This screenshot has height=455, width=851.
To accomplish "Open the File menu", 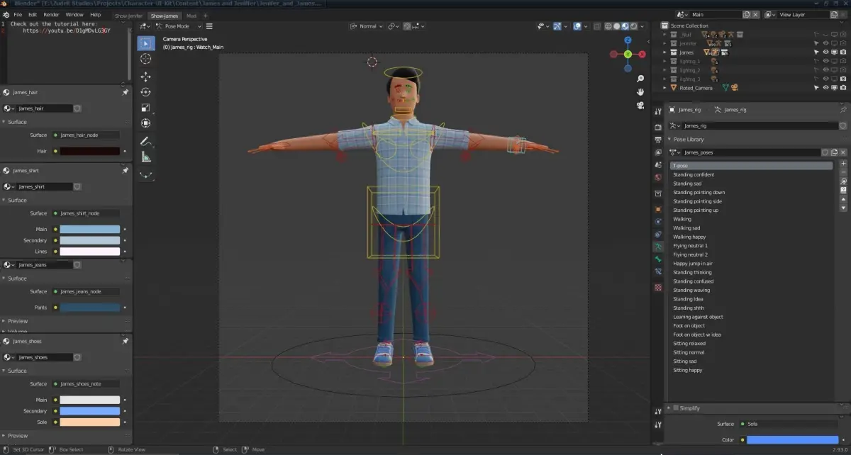I will click(x=18, y=14).
